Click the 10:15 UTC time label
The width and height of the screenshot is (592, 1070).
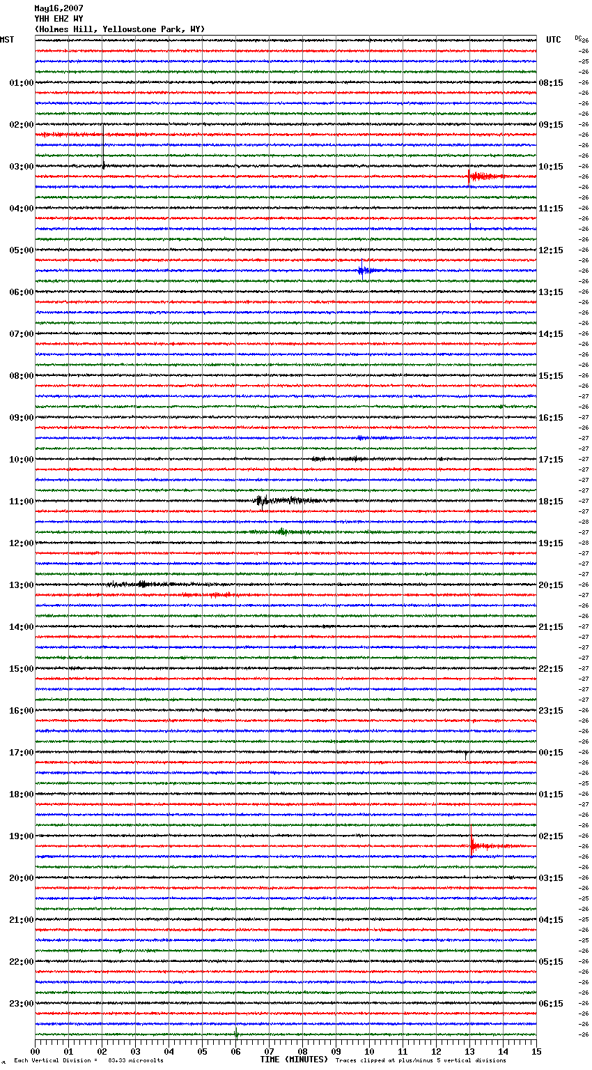[551, 167]
